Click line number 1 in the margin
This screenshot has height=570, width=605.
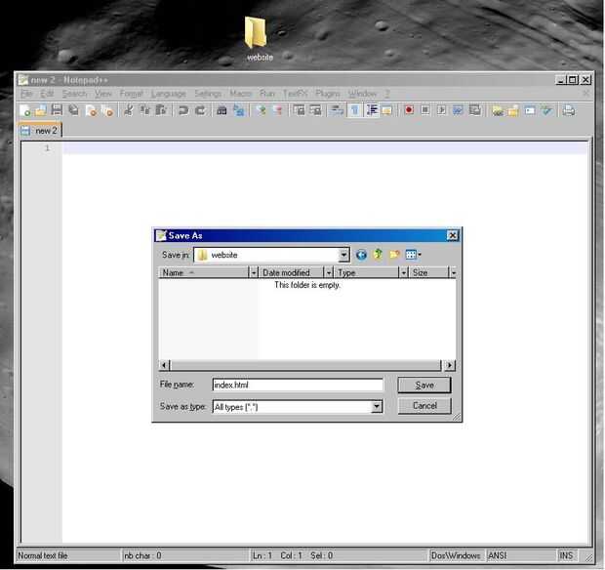pyautogui.click(x=47, y=147)
